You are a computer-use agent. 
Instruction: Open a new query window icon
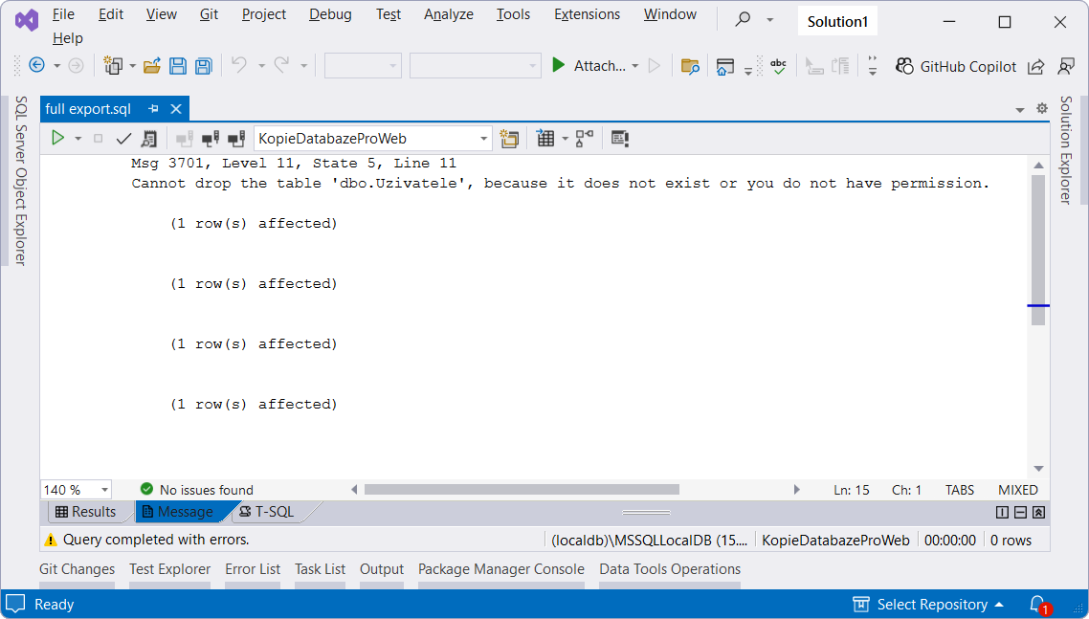[509, 138]
